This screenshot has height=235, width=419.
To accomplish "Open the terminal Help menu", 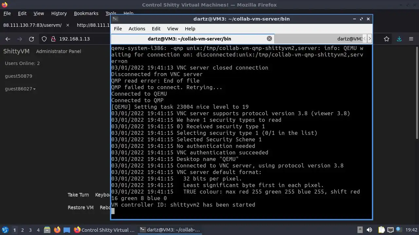I will click(x=190, y=29).
